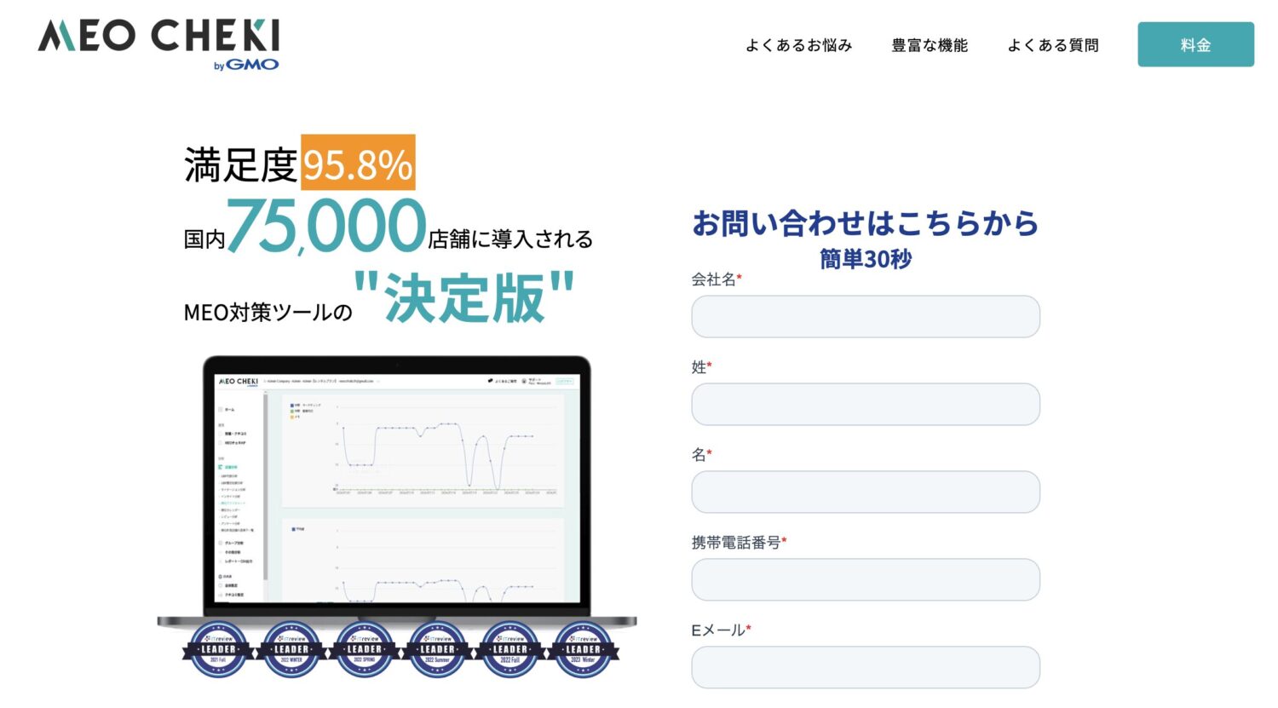Click the 簡単30秒 subheading
This screenshot has width=1278, height=708.
(x=866, y=259)
